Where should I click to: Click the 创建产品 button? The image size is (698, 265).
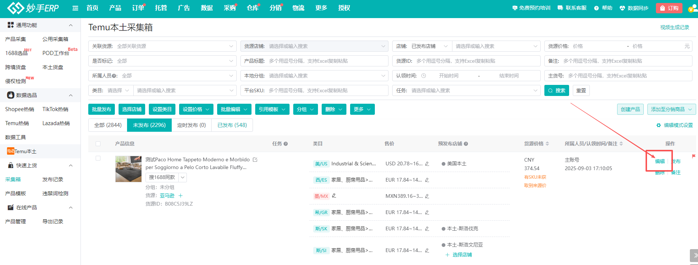pos(630,109)
